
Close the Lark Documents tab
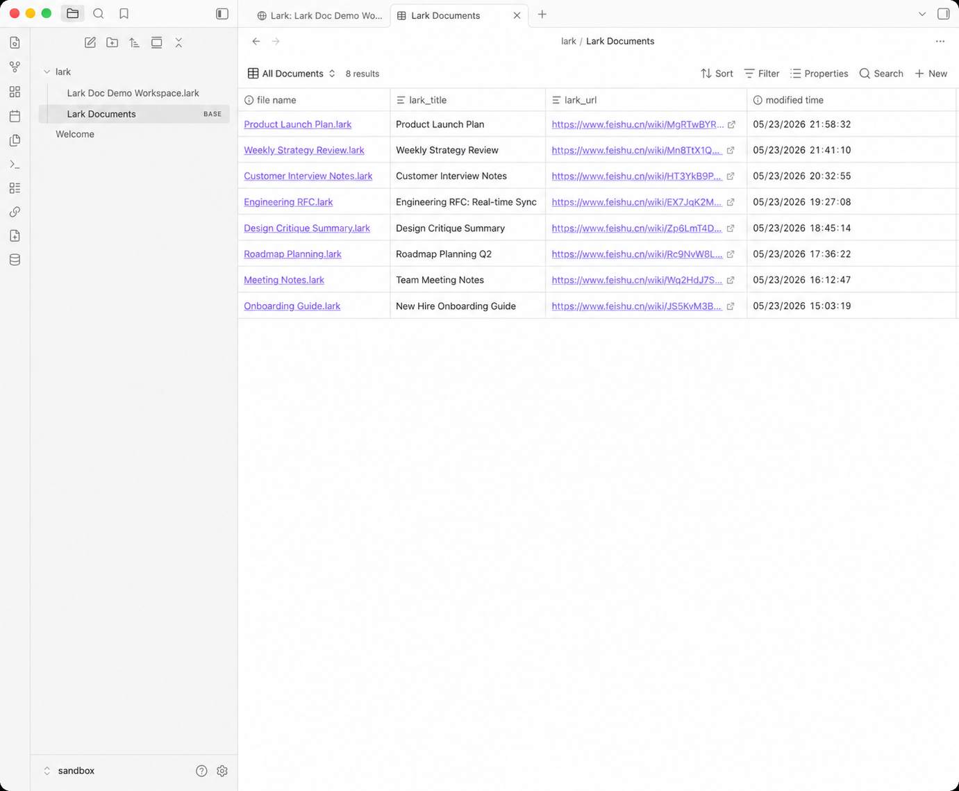[517, 15]
